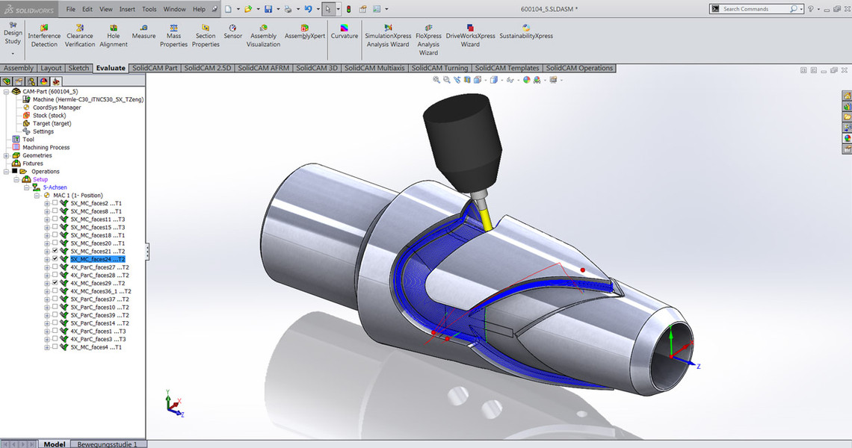The height and width of the screenshot is (448, 852).
Task: Open the Tools menu
Action: tap(149, 9)
